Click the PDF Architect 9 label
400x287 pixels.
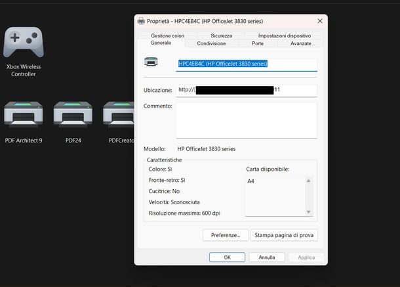24,141
